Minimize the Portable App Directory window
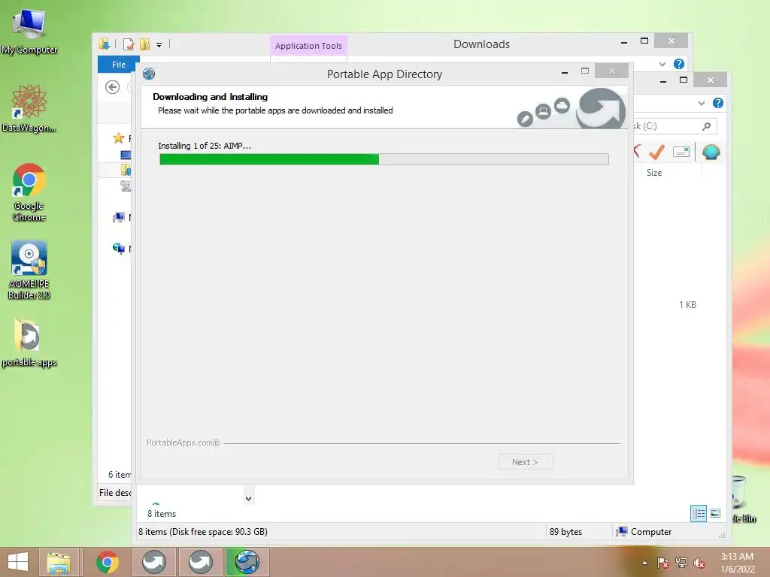Image resolution: width=770 pixels, height=577 pixels. coord(565,72)
